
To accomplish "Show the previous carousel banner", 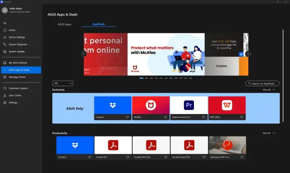I will (x=84, y=54).
